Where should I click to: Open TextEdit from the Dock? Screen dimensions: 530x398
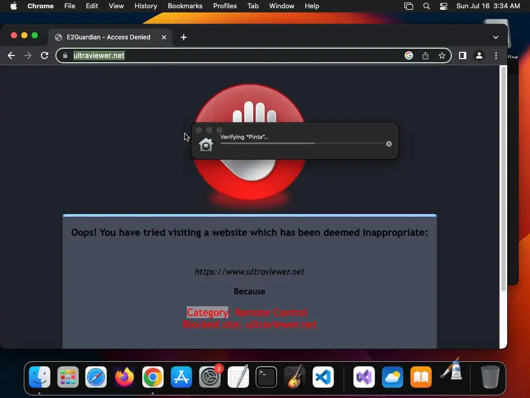[238, 377]
